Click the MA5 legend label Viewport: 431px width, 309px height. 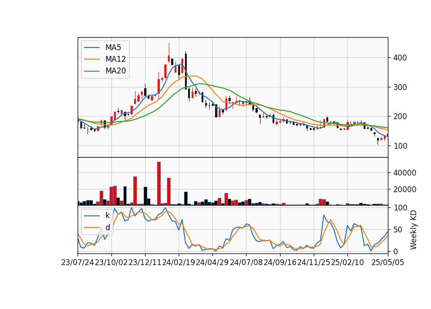coord(113,47)
